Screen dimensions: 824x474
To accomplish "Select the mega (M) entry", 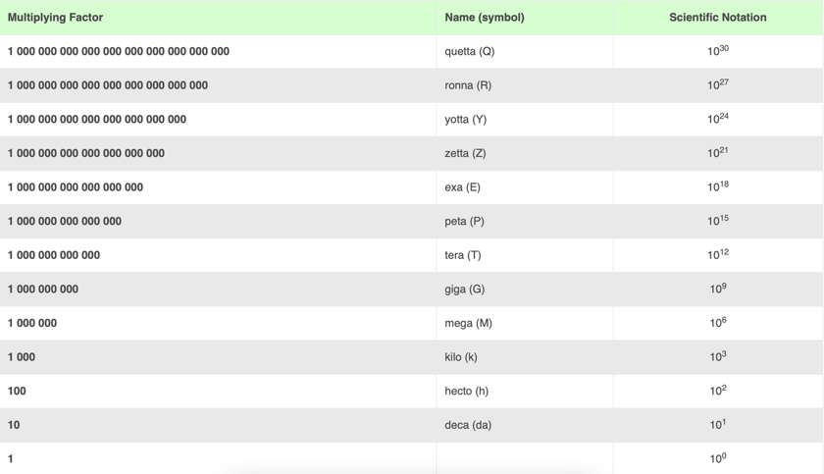I will point(468,323).
